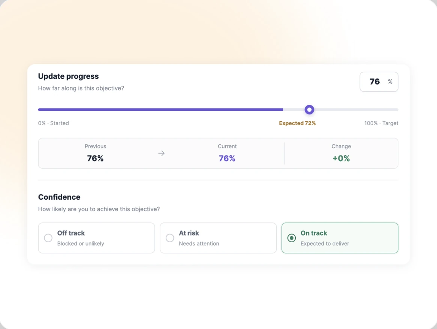Screen dimensions: 437x329
Task: Click the 100% · Target label
Action: pos(381,123)
